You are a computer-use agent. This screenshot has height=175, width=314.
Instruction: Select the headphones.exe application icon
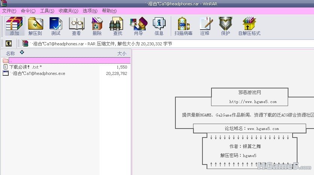click(6, 73)
